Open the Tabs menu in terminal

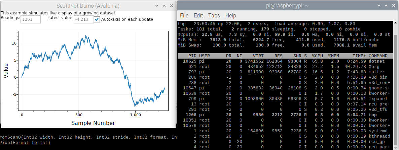(x=214, y=15)
